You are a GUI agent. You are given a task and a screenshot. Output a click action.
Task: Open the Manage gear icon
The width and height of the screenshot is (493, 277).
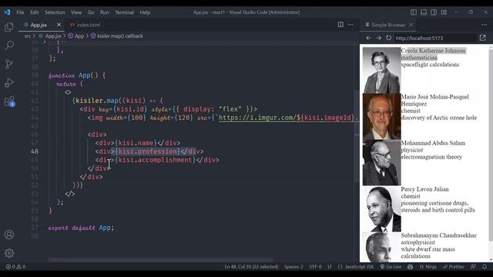pos(9,253)
